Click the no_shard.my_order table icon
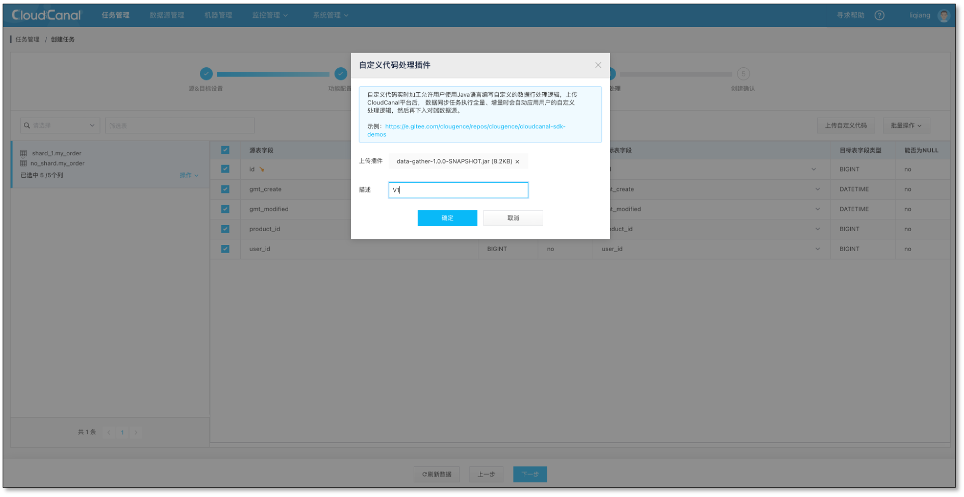Viewport: 964px width, 497px height. tap(23, 163)
